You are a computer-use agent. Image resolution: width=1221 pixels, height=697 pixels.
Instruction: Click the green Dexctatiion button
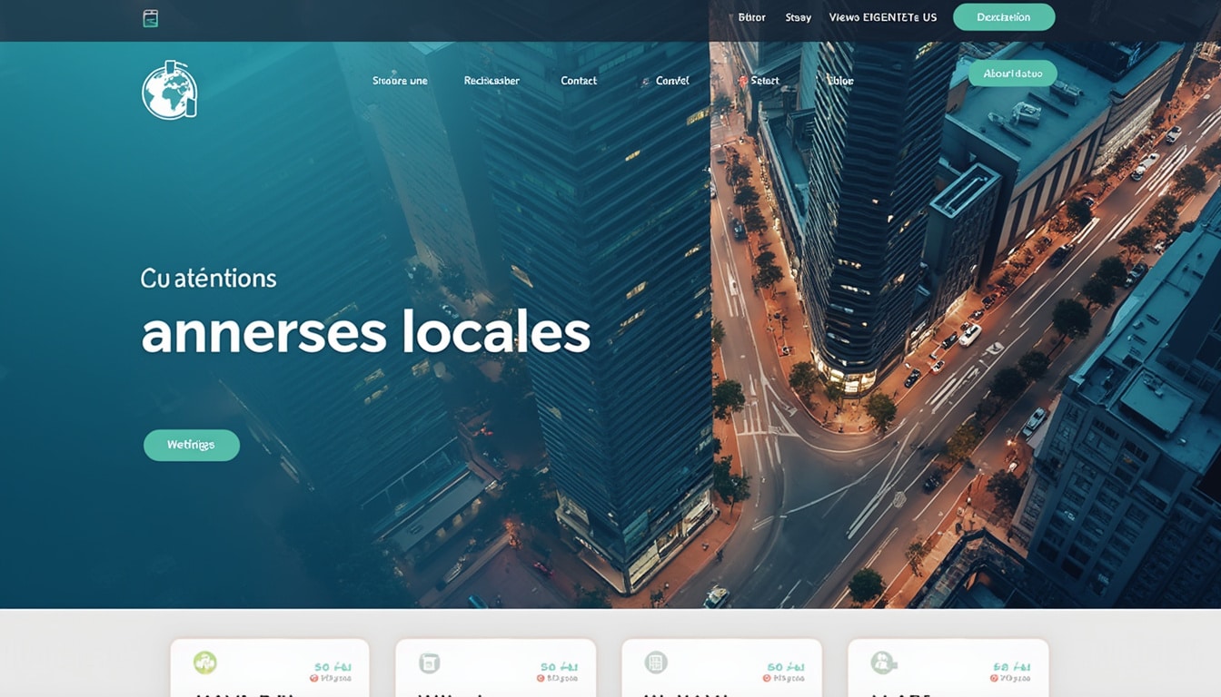1004,17
